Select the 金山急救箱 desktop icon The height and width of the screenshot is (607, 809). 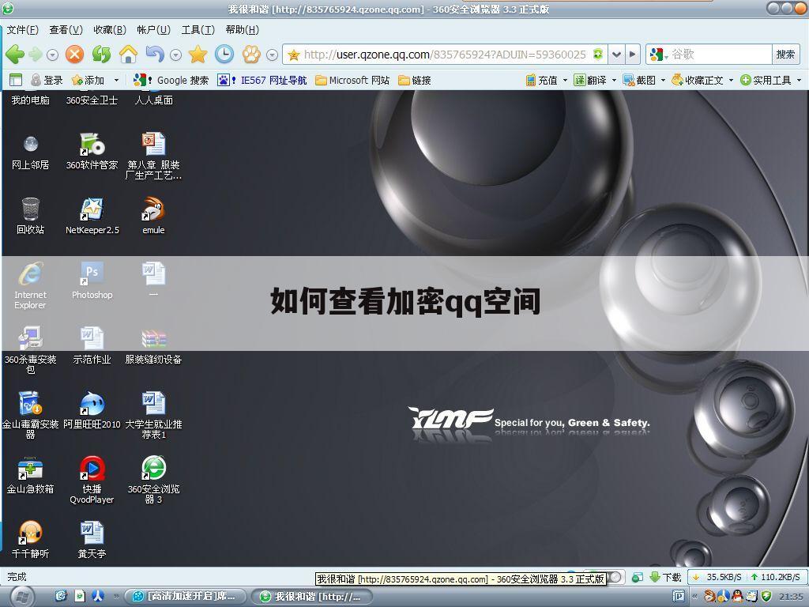[31, 475]
